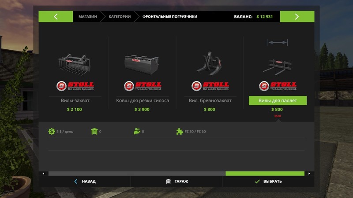Click the working width arrow icon
Image resolution: width=353 pixels, height=198 pixels.
coord(278,42)
